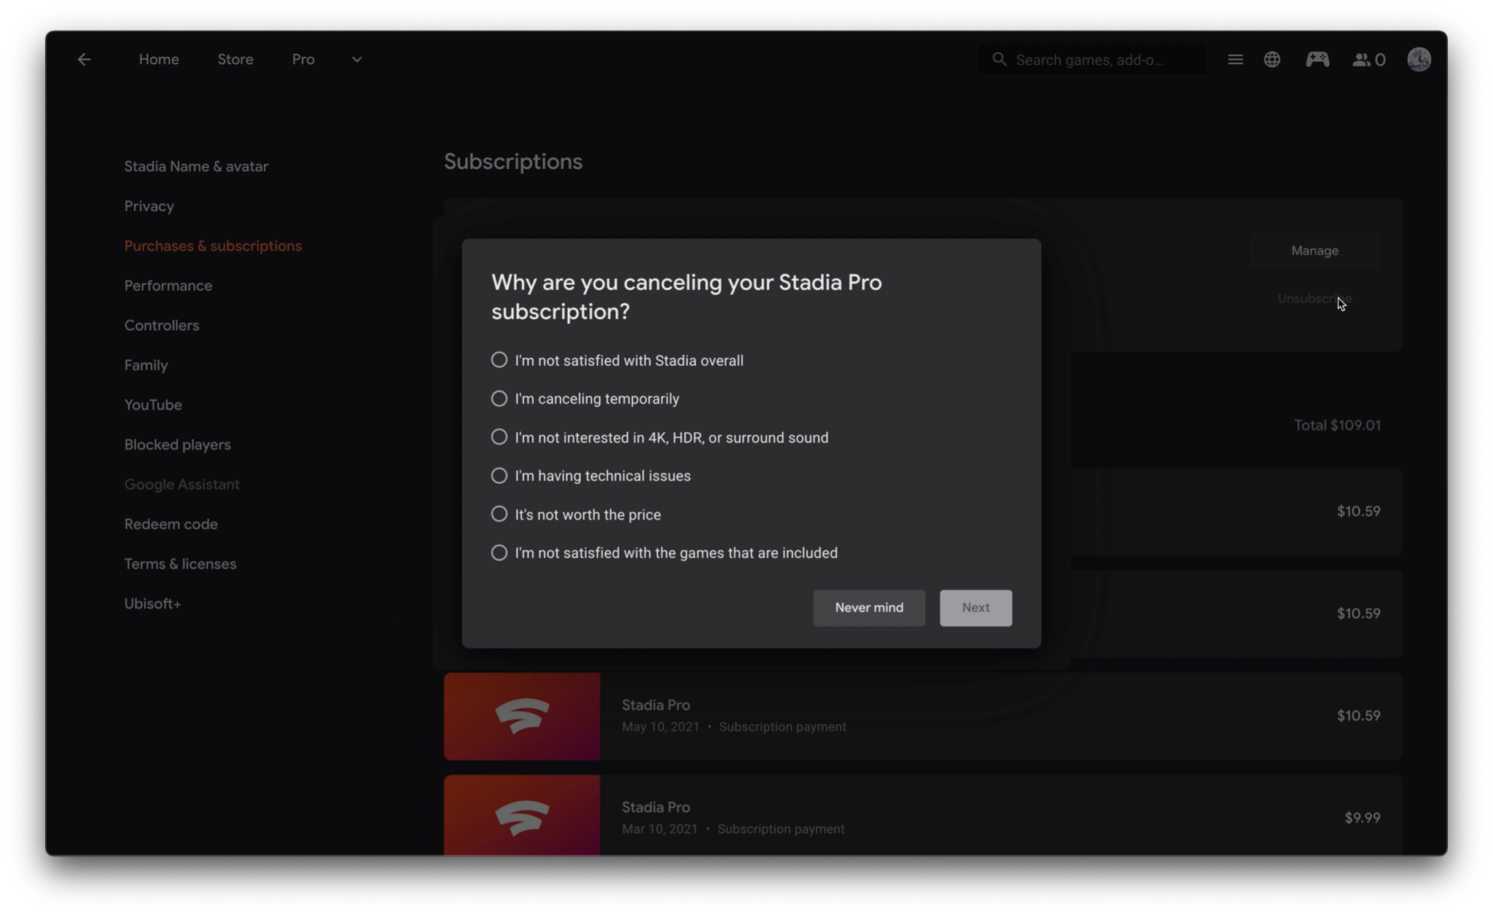Click the search magnifier icon
This screenshot has width=1493, height=916.
[x=999, y=60]
